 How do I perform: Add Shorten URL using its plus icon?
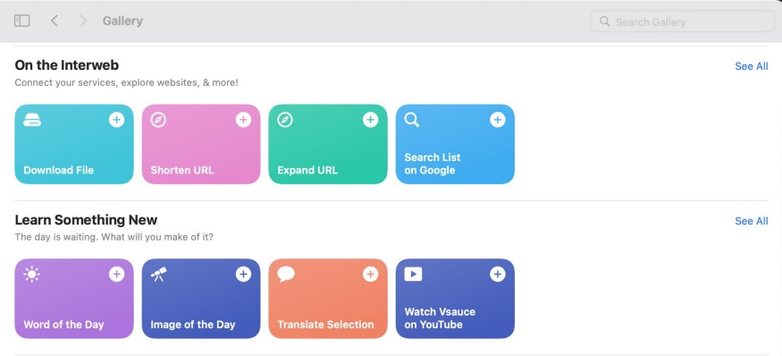[x=243, y=120]
